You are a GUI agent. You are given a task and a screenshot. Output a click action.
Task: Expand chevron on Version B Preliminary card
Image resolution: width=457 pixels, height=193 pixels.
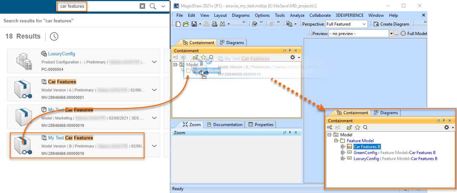click(154, 146)
